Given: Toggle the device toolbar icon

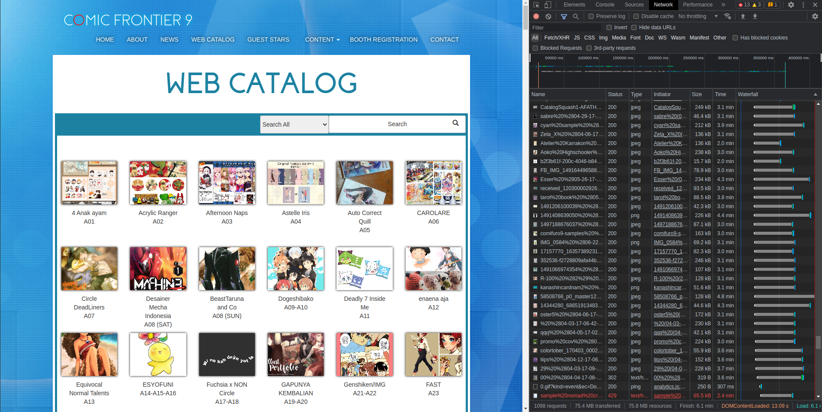Looking at the screenshot, I should (548, 5).
